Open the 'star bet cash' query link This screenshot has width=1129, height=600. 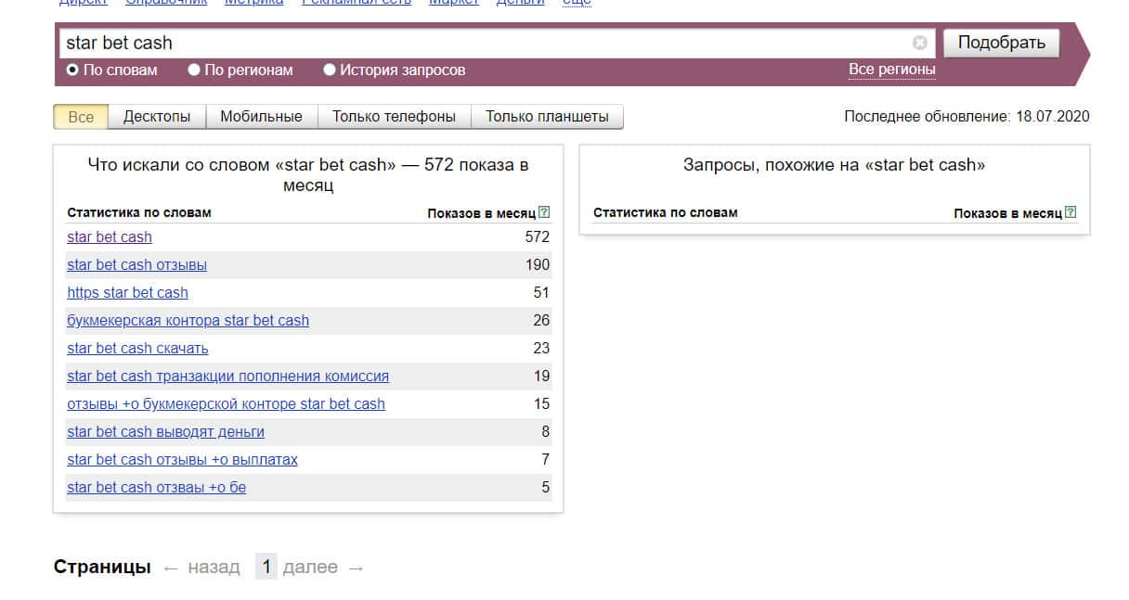point(110,236)
